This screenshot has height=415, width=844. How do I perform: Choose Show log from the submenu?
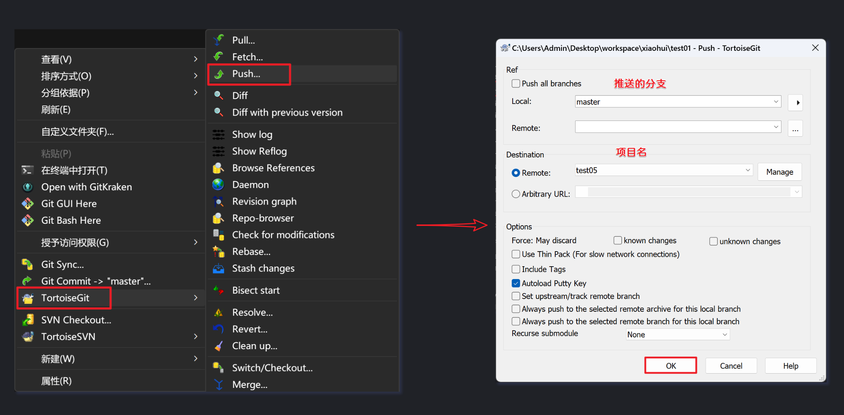(x=252, y=134)
